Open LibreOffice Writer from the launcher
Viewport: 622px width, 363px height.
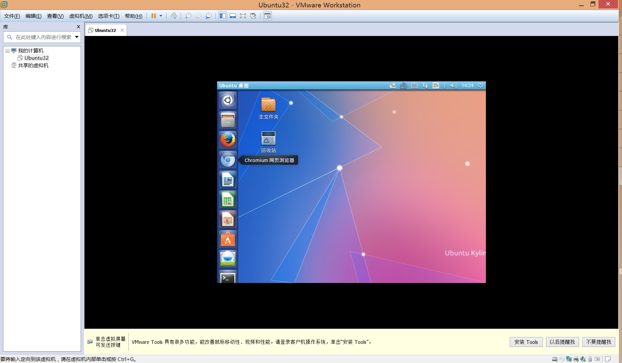click(x=228, y=179)
